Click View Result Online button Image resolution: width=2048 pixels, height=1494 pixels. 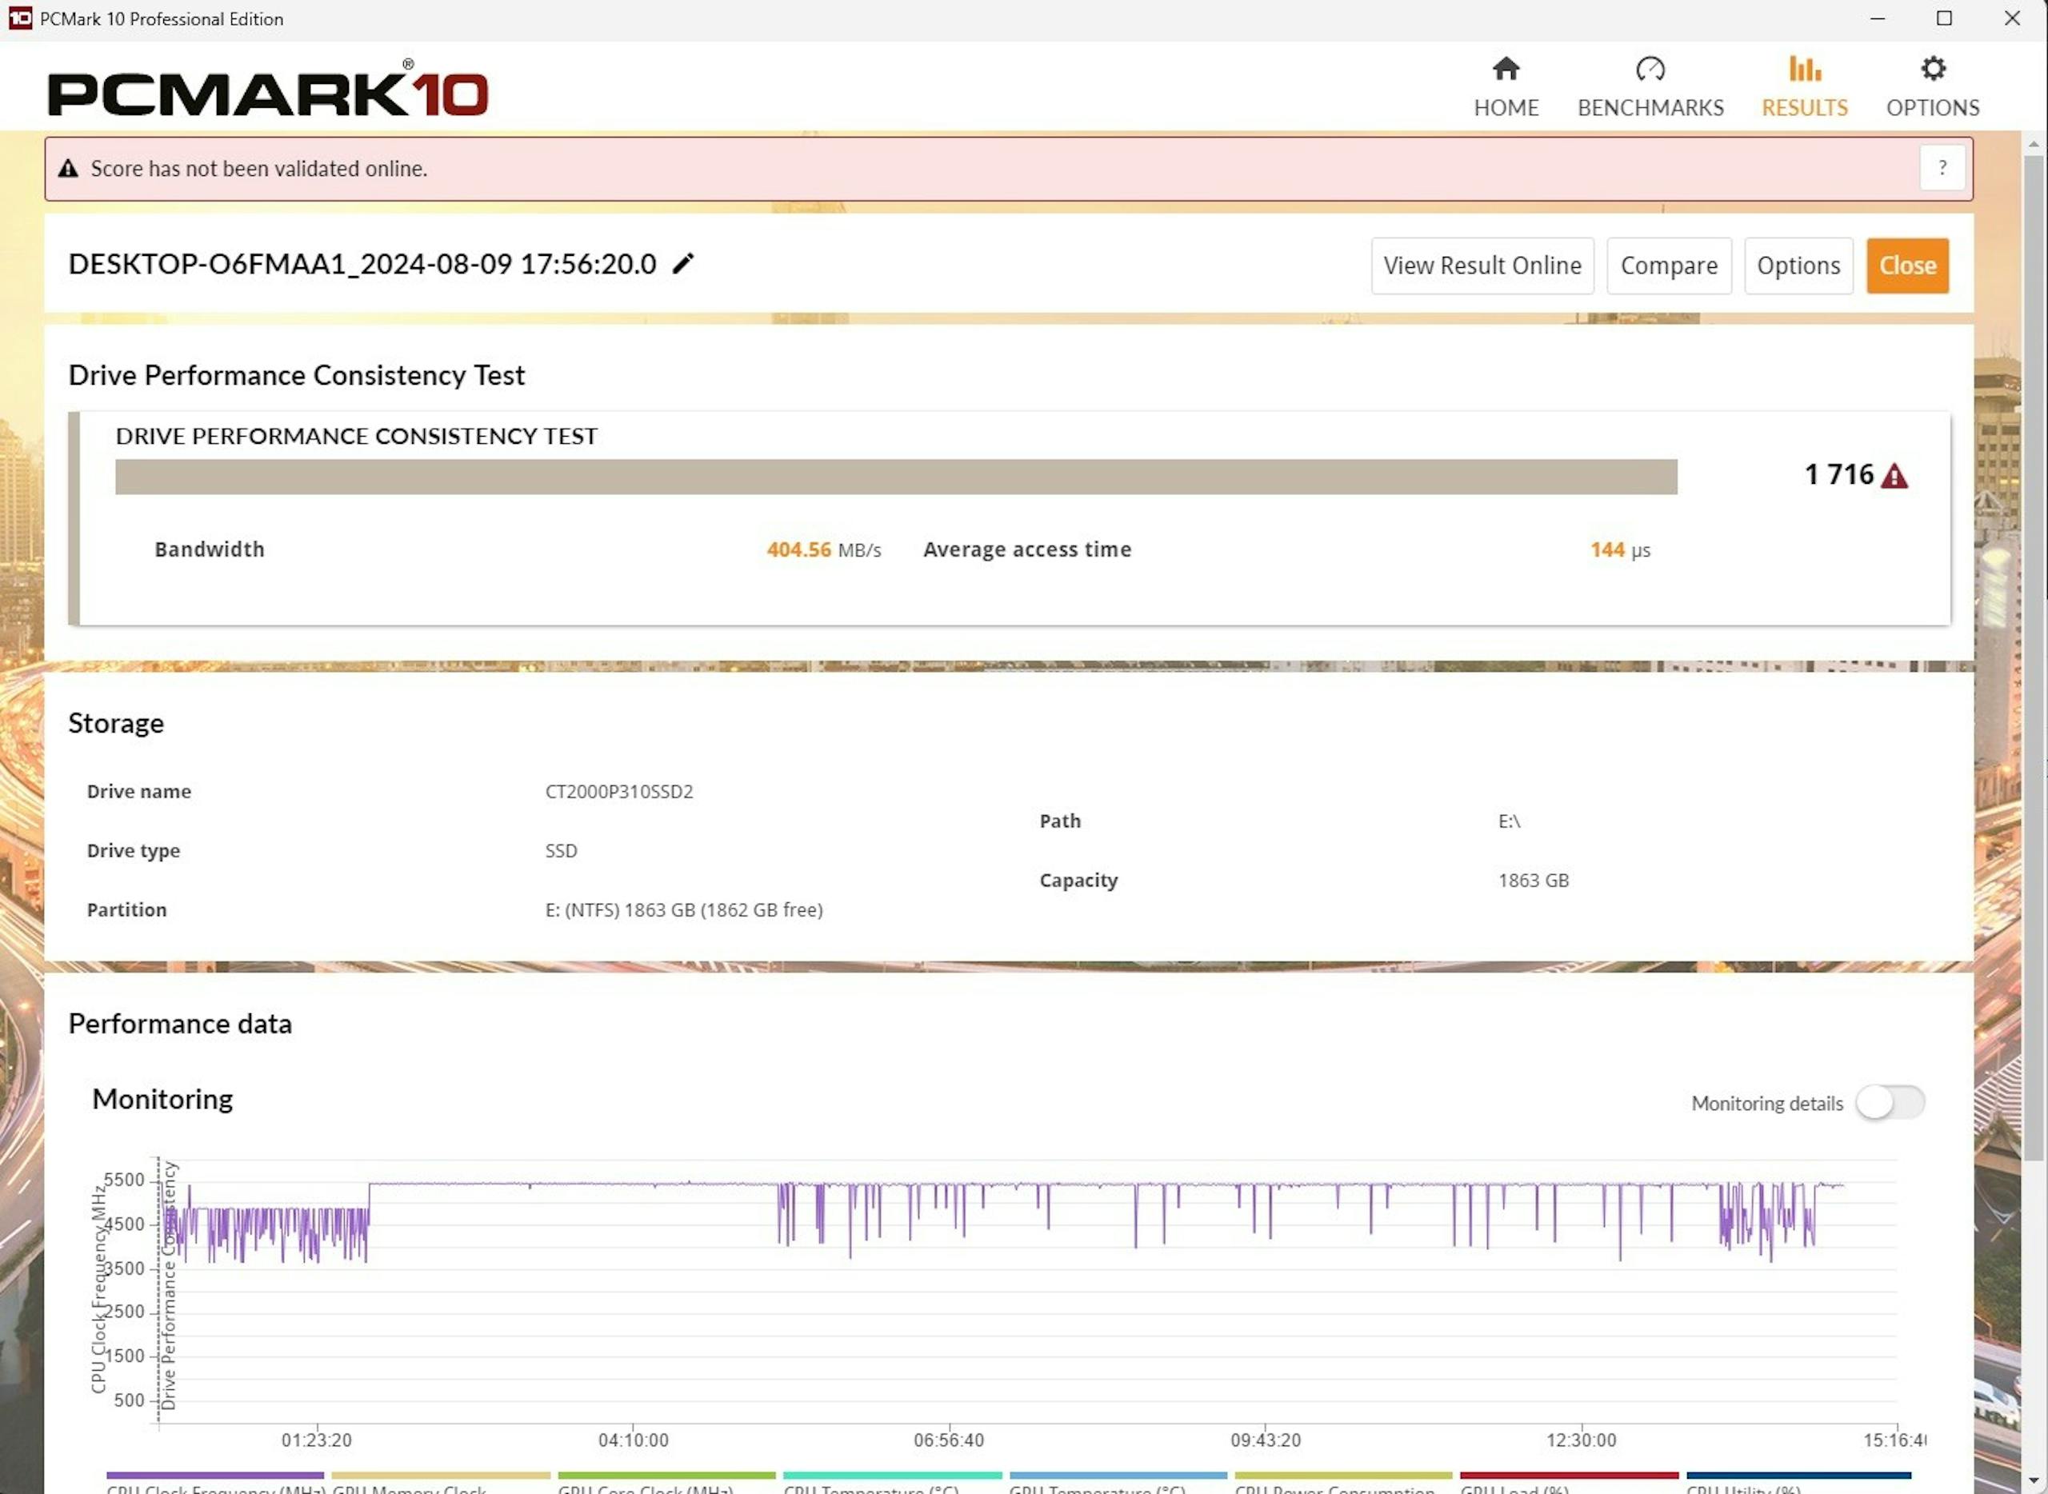[1482, 266]
